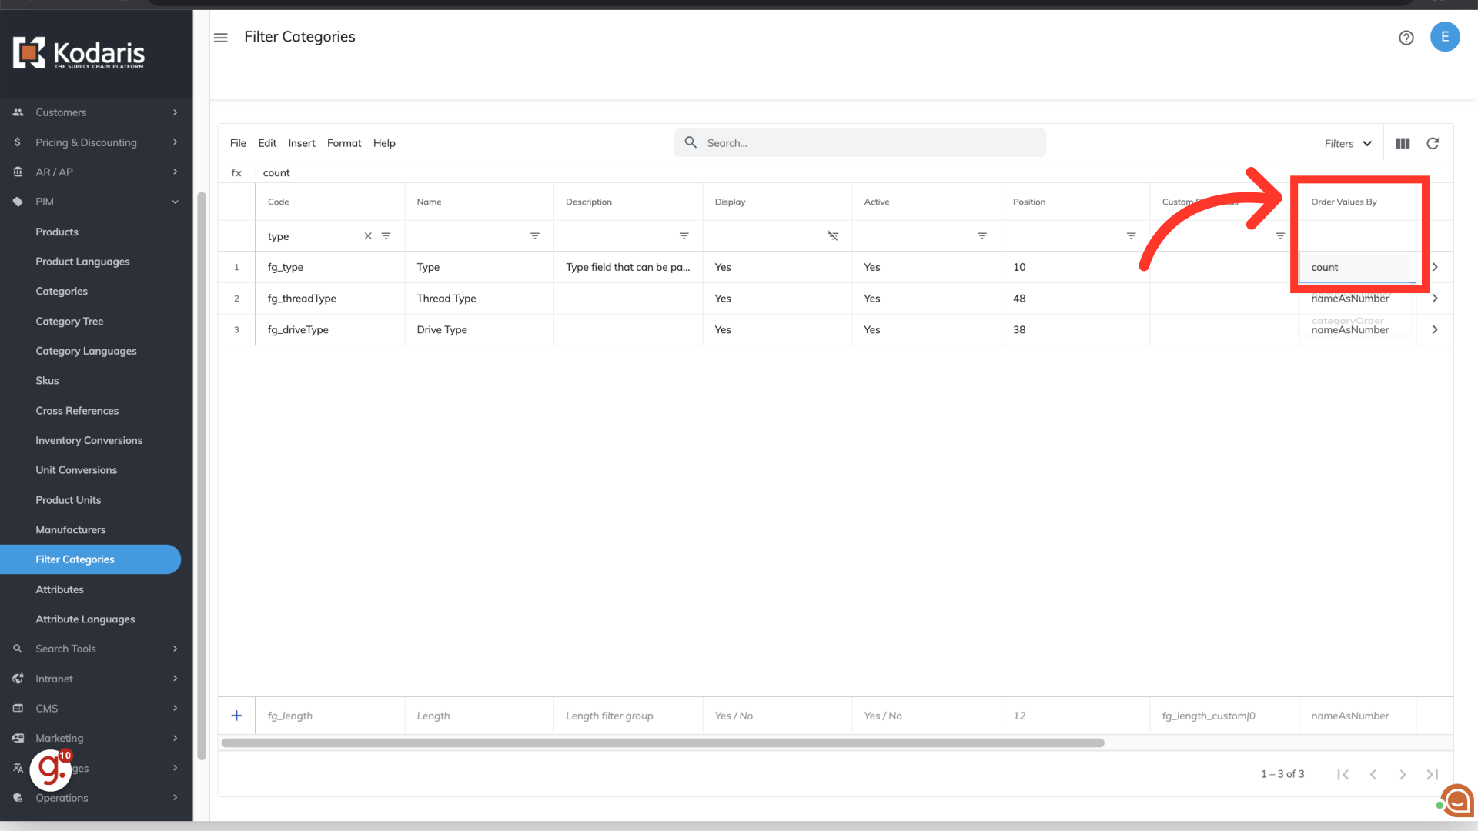Open the chat support bubble icon
Viewport: 1478px width, 831px height.
1457,801
